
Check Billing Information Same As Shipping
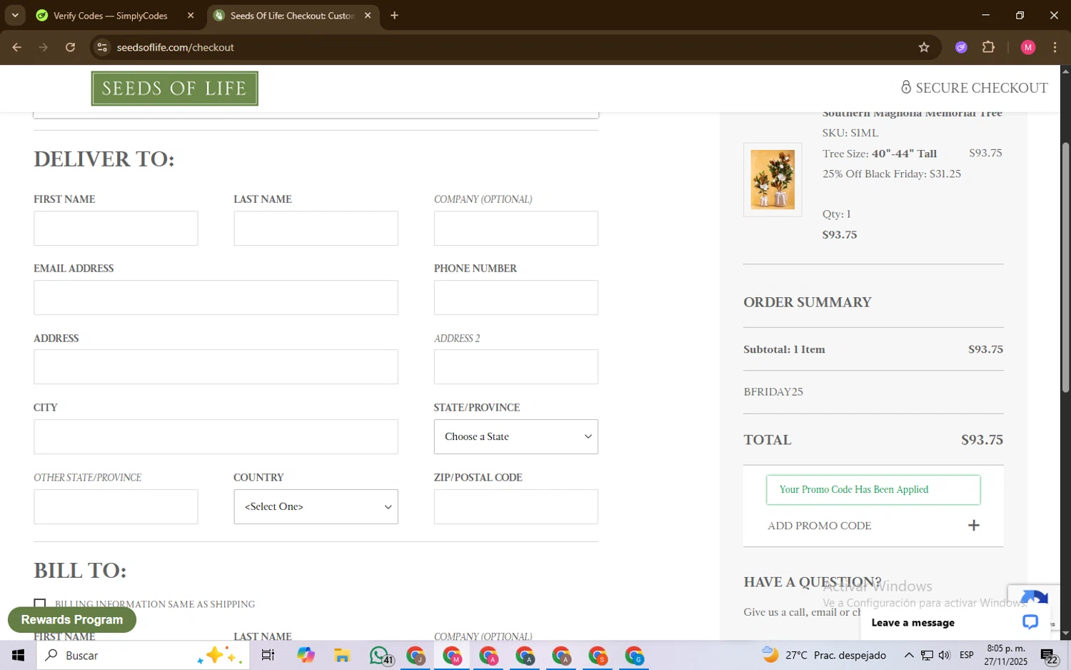tap(40, 604)
